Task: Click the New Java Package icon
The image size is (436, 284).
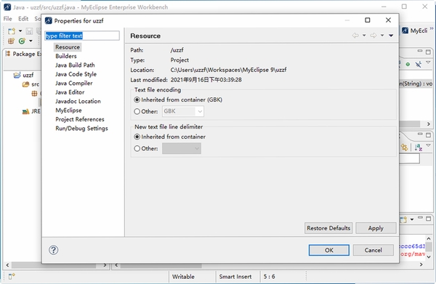Action: click(x=11, y=41)
